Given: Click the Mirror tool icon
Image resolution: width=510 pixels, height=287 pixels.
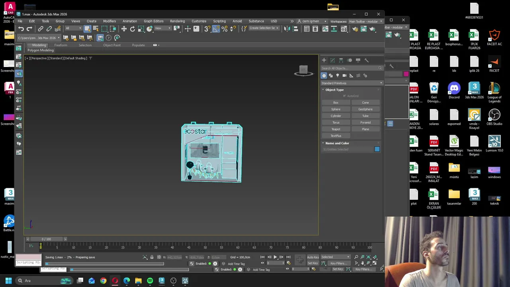Looking at the screenshot, I should (x=287, y=29).
